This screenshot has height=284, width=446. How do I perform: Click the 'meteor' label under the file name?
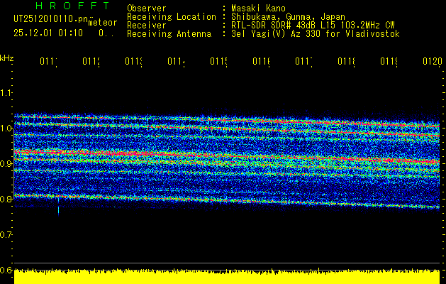tap(103, 23)
